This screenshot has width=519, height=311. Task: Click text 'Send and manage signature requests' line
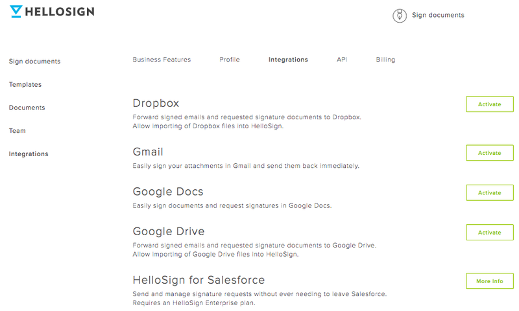coord(259,294)
